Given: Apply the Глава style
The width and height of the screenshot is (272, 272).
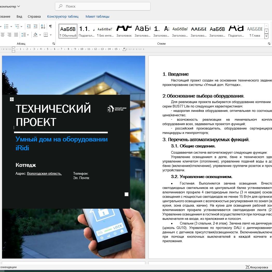Looking at the screenshot, I should tap(255, 31).
